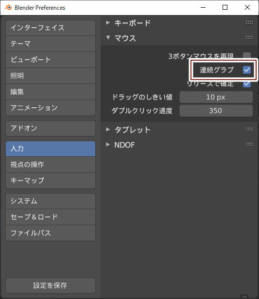259x299 pixels.
Task: Switch to the キーマップ tab
Action: (51, 181)
